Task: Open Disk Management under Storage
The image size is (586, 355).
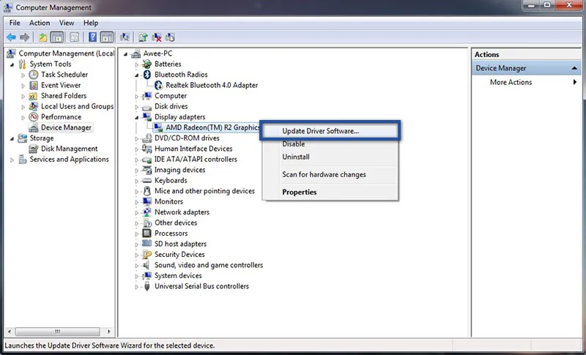Action: (69, 149)
